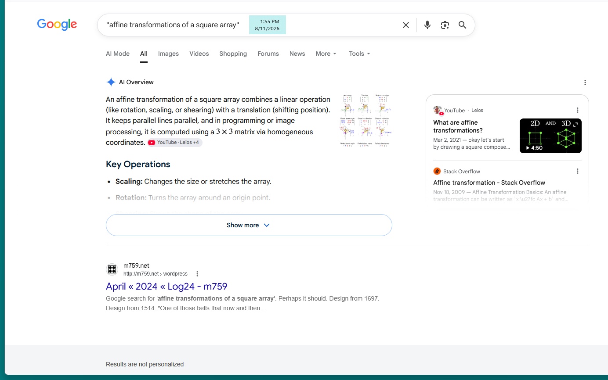The width and height of the screenshot is (608, 380).
Task: Switch to the Forums tab
Action: click(x=268, y=54)
